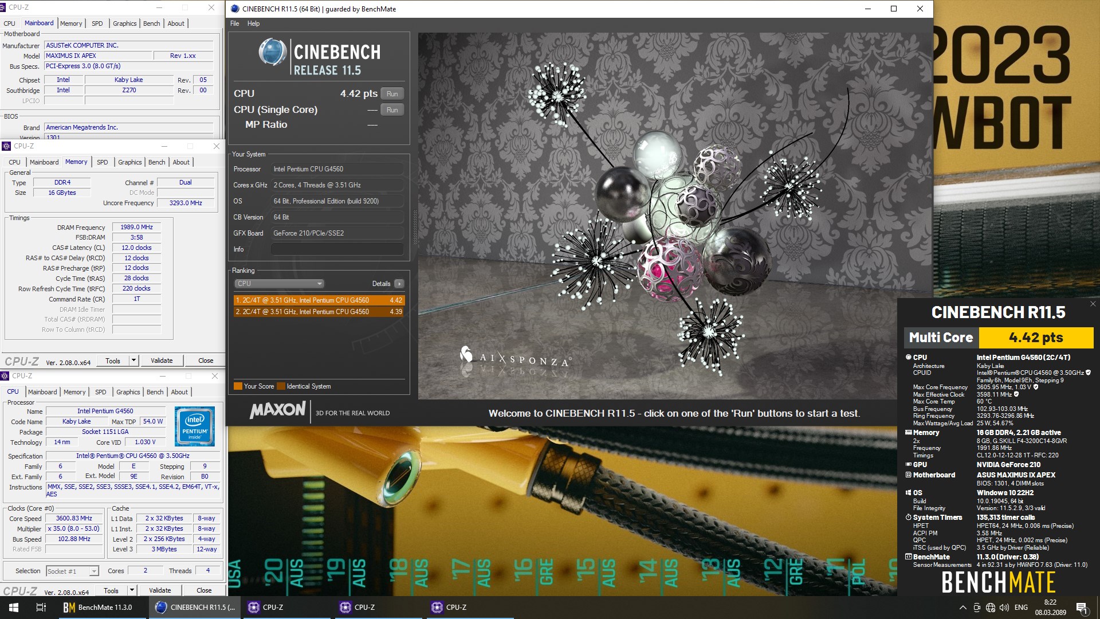1100x619 pixels.
Task: Click the MAXON logo
Action: tap(278, 410)
